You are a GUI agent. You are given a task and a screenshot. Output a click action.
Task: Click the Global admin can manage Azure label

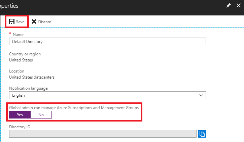[x=74, y=107]
